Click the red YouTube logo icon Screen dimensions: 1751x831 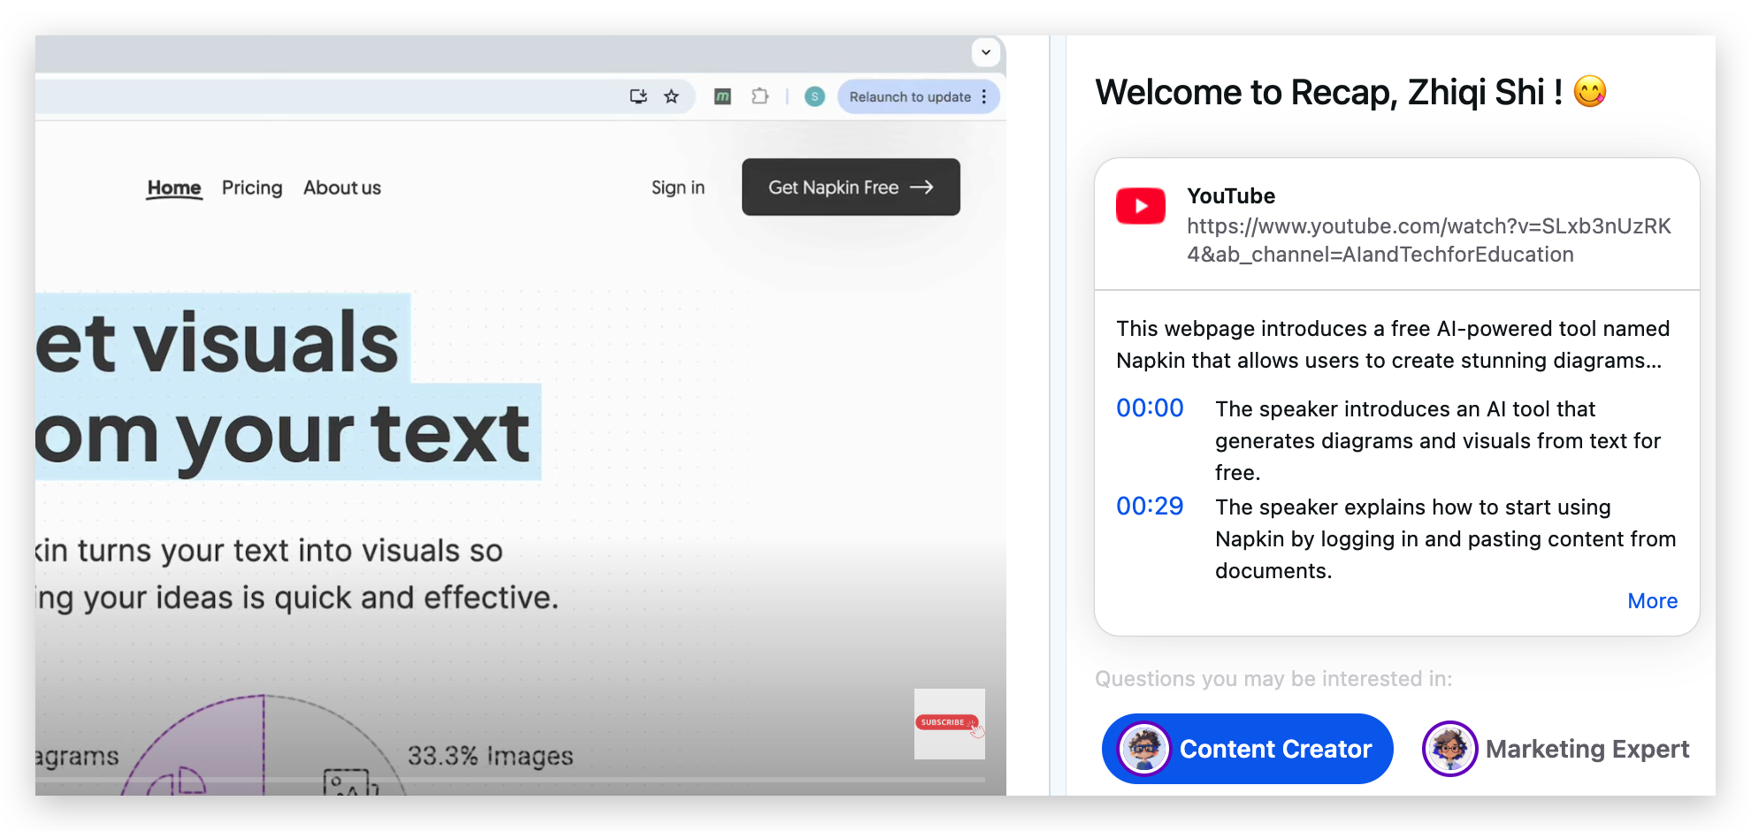(1140, 206)
